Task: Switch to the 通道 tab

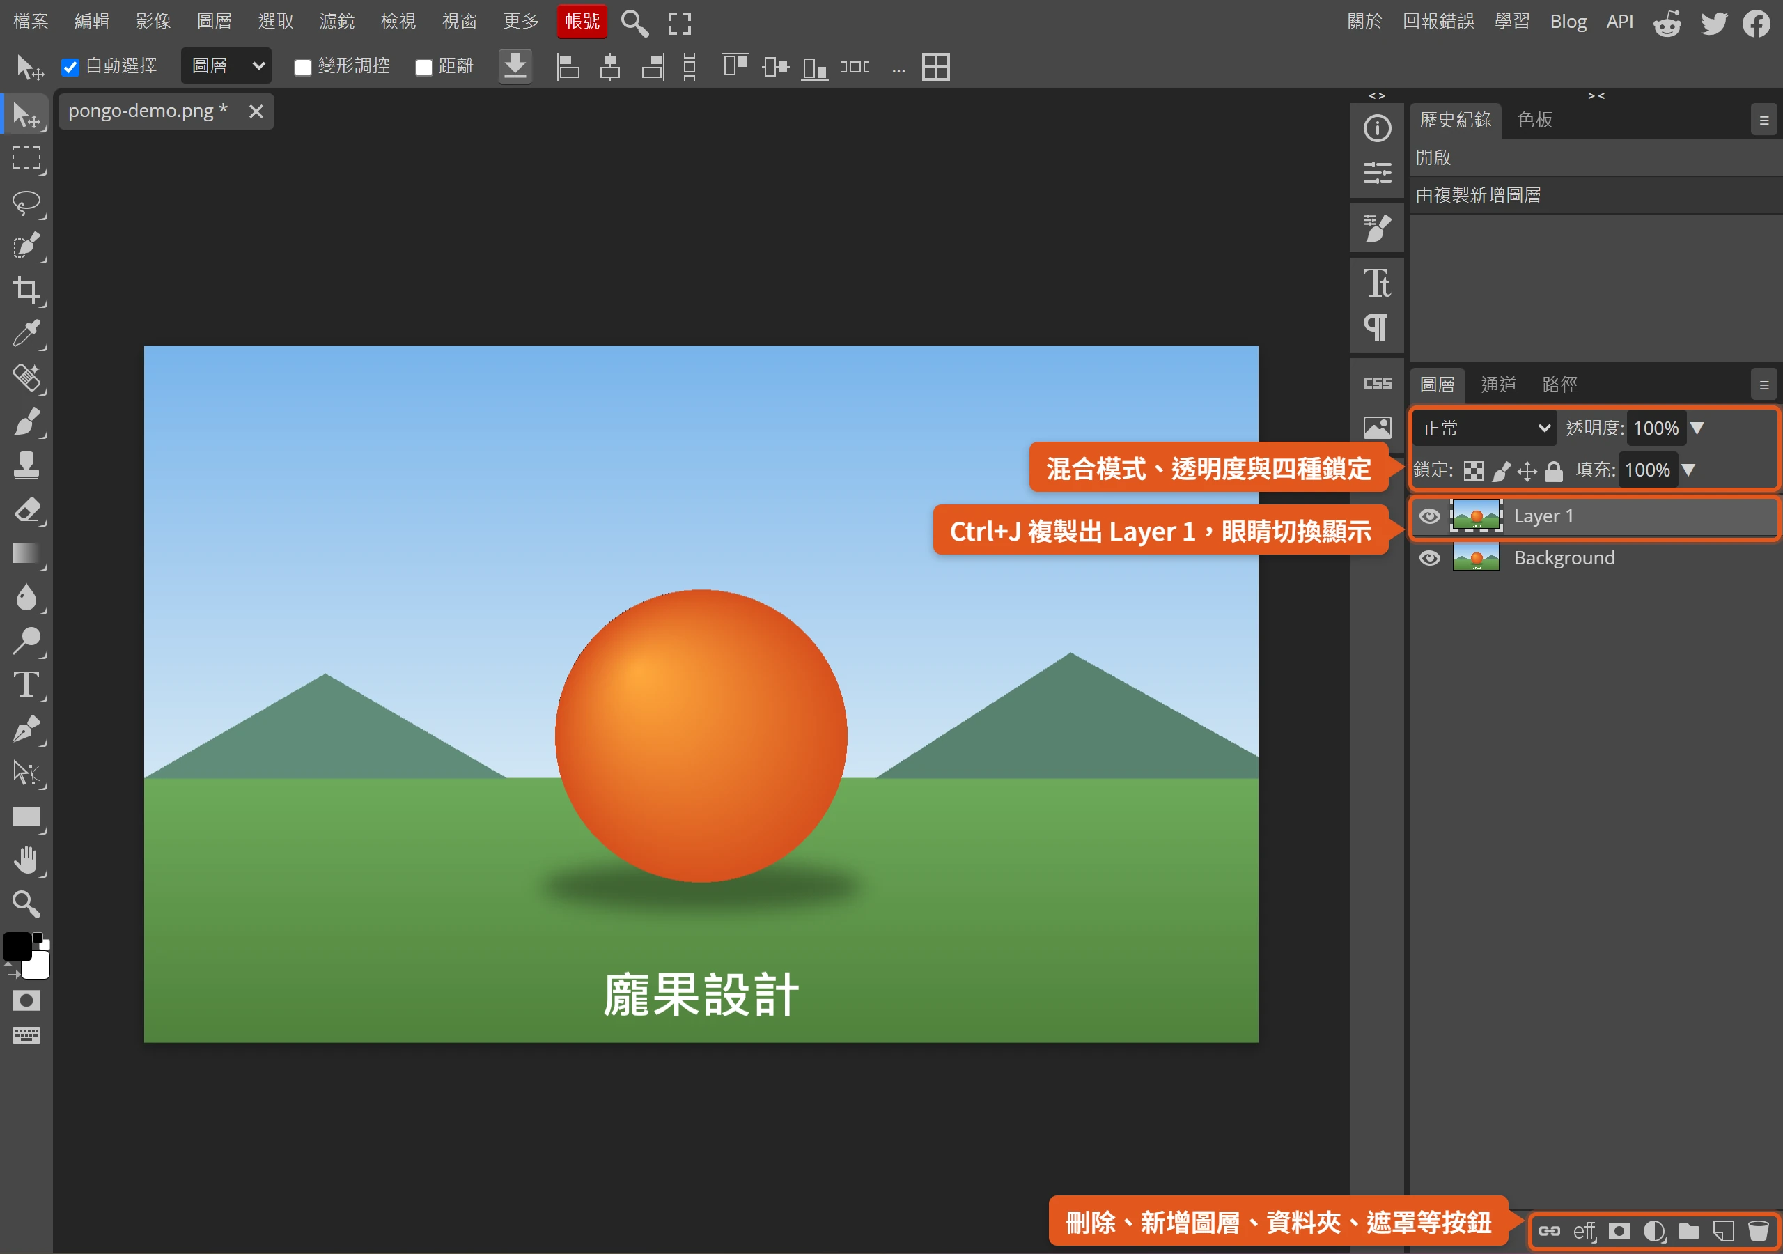Action: pos(1498,385)
